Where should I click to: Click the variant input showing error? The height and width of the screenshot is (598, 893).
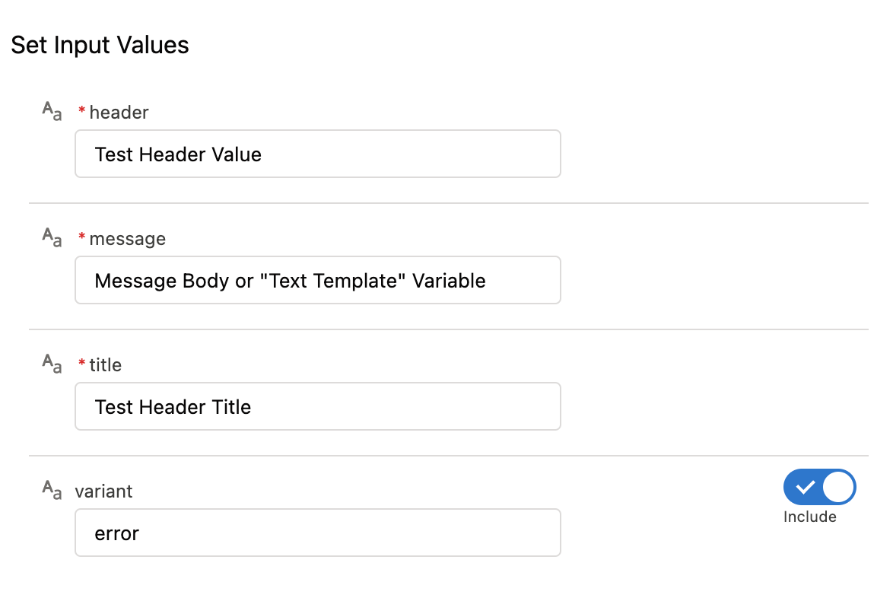click(317, 533)
